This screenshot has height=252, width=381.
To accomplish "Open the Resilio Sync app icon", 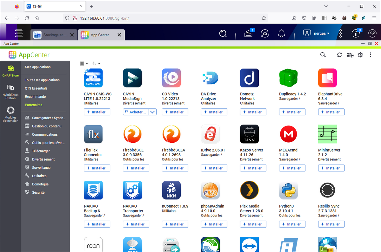I will tap(328, 190).
